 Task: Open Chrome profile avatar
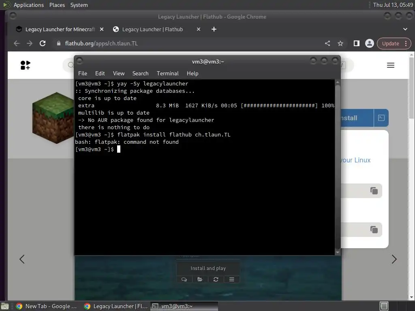(370, 44)
